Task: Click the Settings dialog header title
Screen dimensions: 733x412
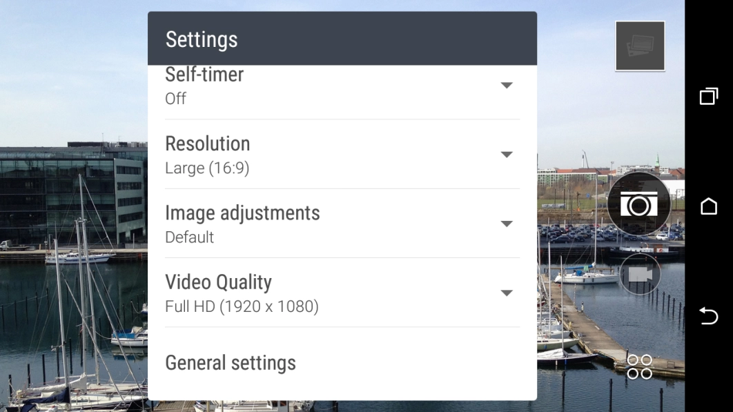Action: point(202,39)
